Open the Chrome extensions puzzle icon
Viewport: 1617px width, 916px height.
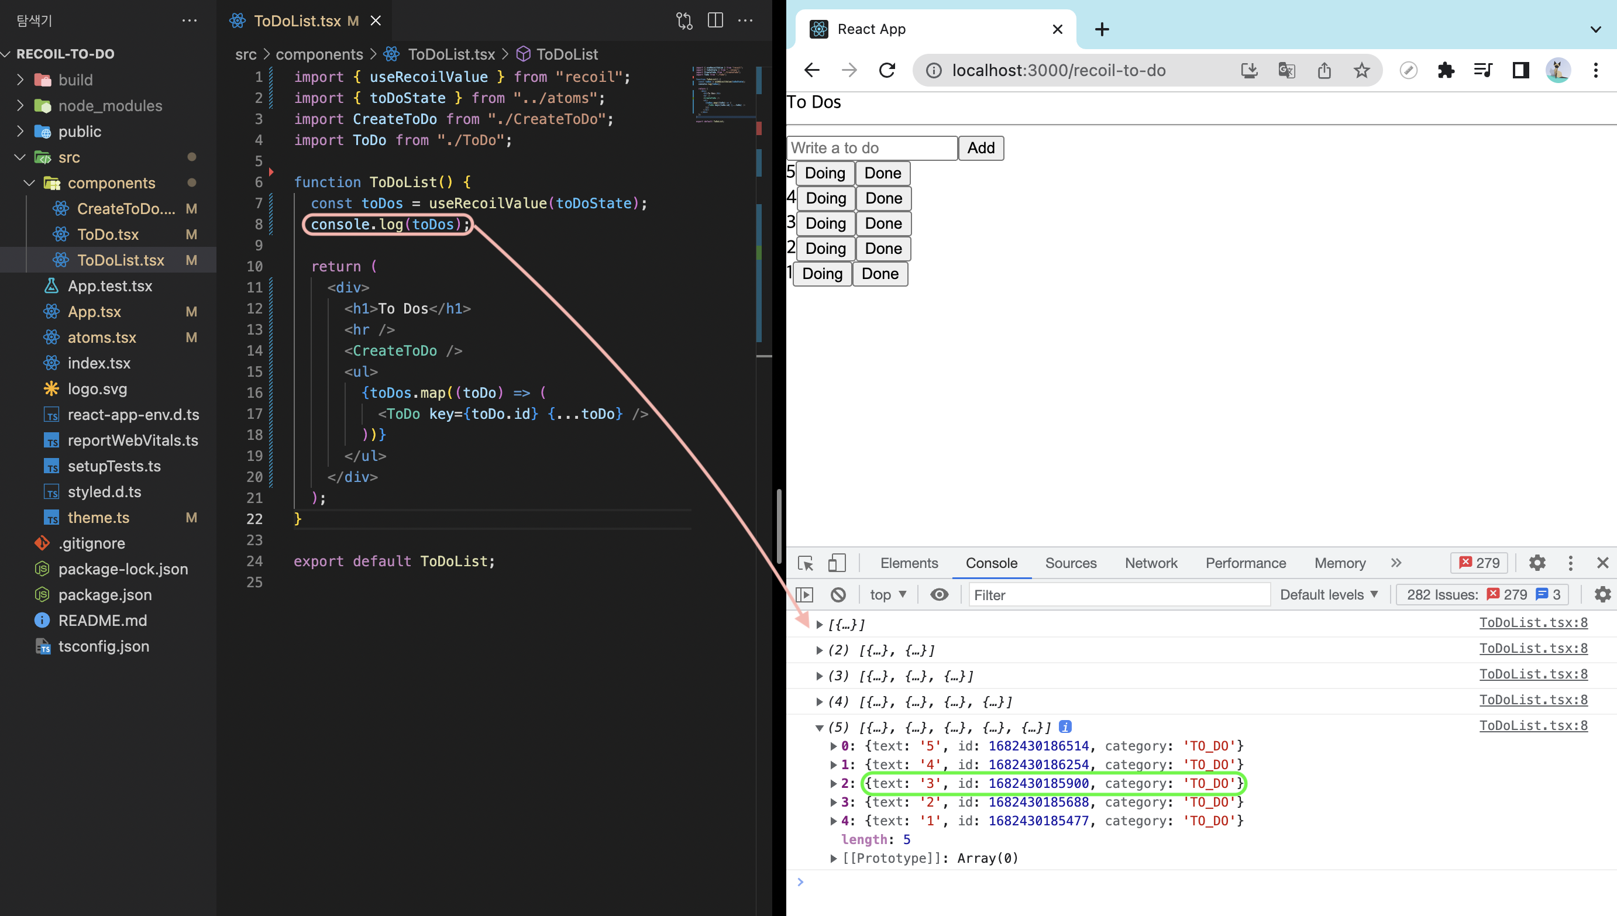coord(1446,70)
